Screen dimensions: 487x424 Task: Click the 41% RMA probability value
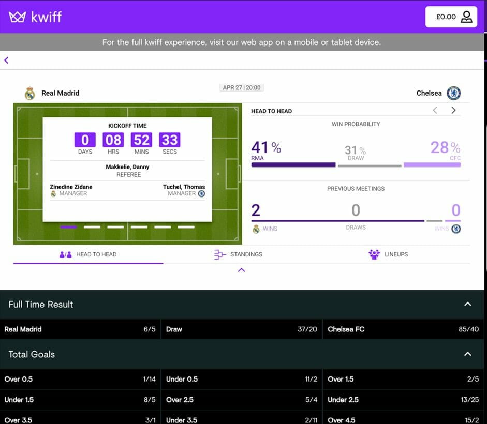point(266,147)
